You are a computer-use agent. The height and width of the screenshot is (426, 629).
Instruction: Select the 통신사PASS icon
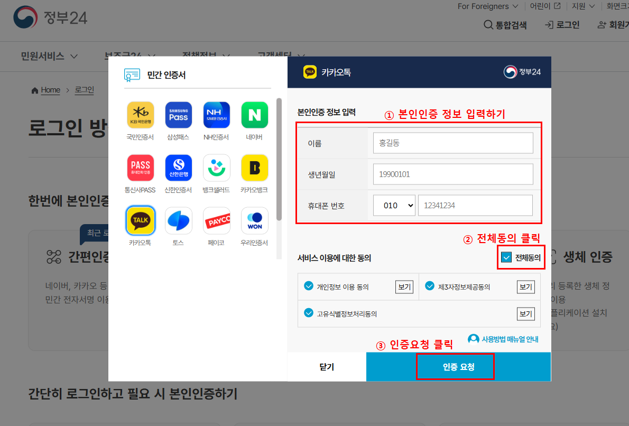point(140,168)
